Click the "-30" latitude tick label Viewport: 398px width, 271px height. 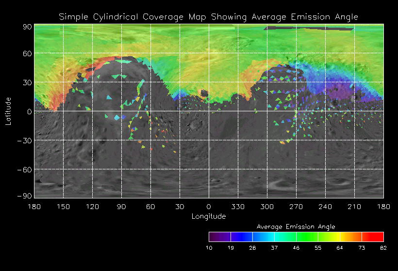23,140
